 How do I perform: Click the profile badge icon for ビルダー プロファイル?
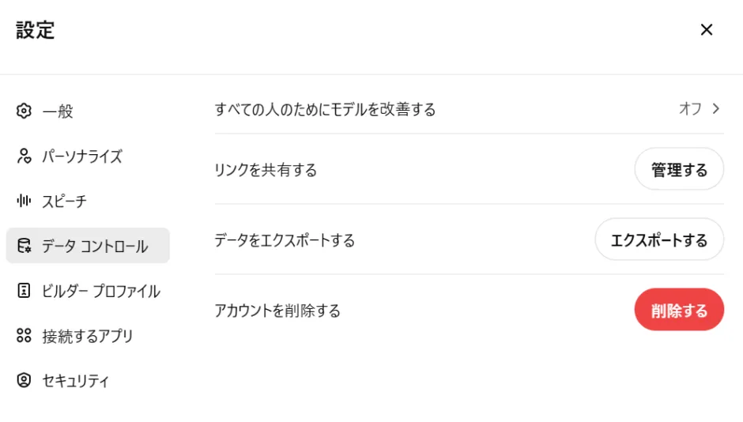tap(24, 291)
